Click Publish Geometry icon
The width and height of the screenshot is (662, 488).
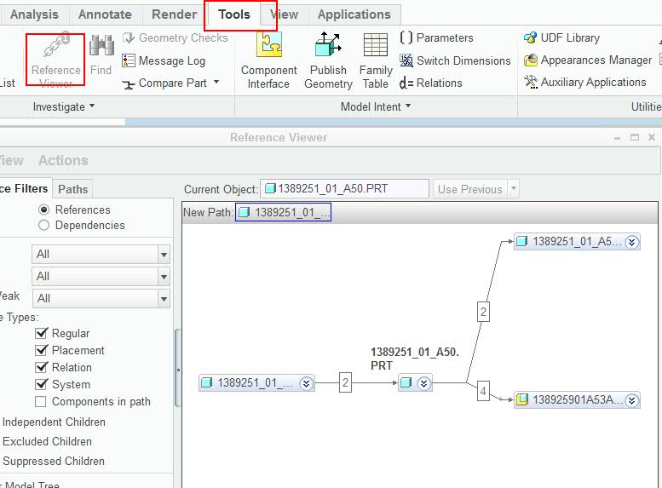coord(328,44)
